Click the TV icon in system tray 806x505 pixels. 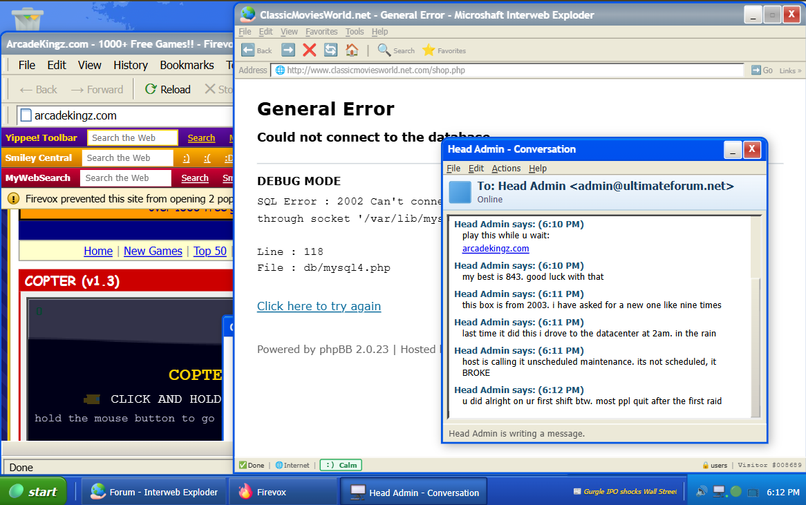point(753,492)
